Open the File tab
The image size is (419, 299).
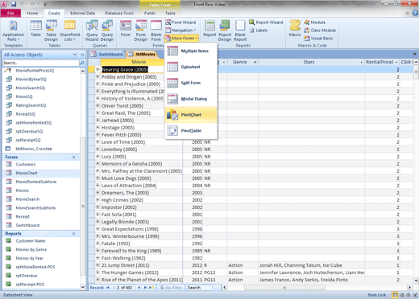10,13
